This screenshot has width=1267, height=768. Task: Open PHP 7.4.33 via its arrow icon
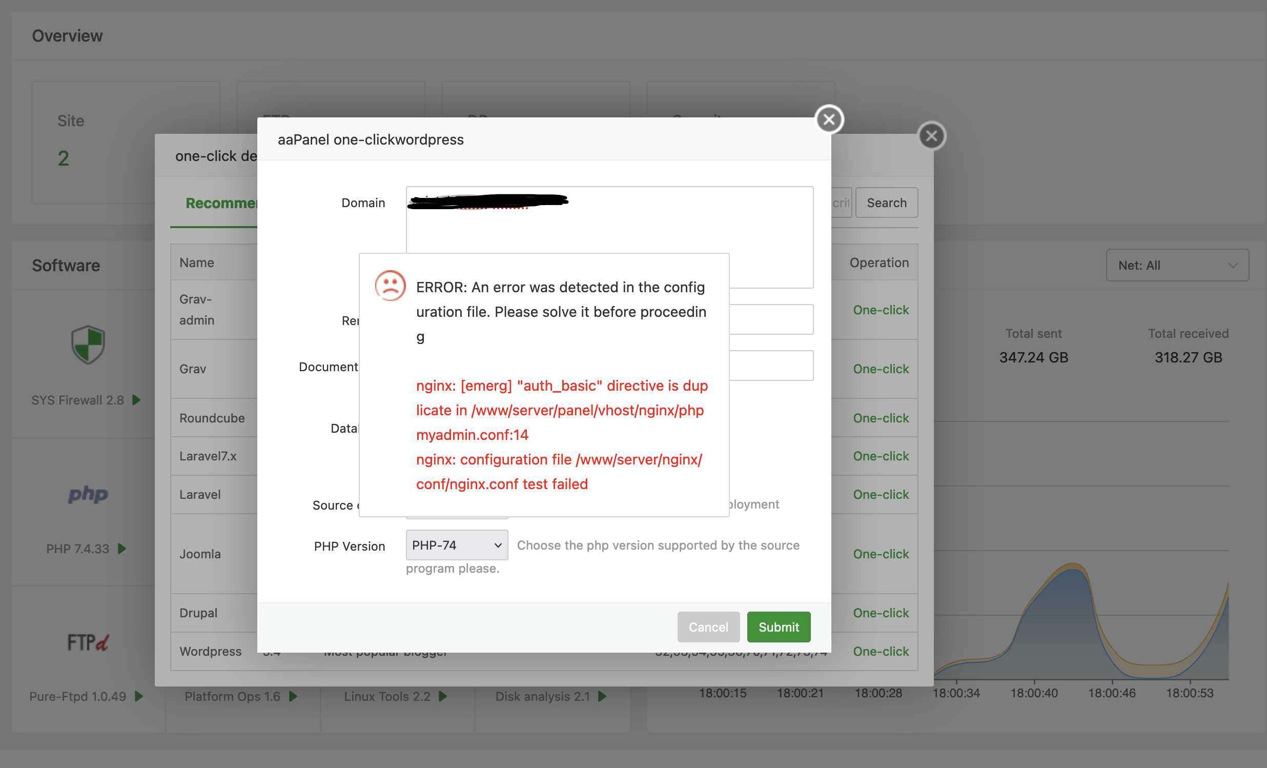[122, 549]
